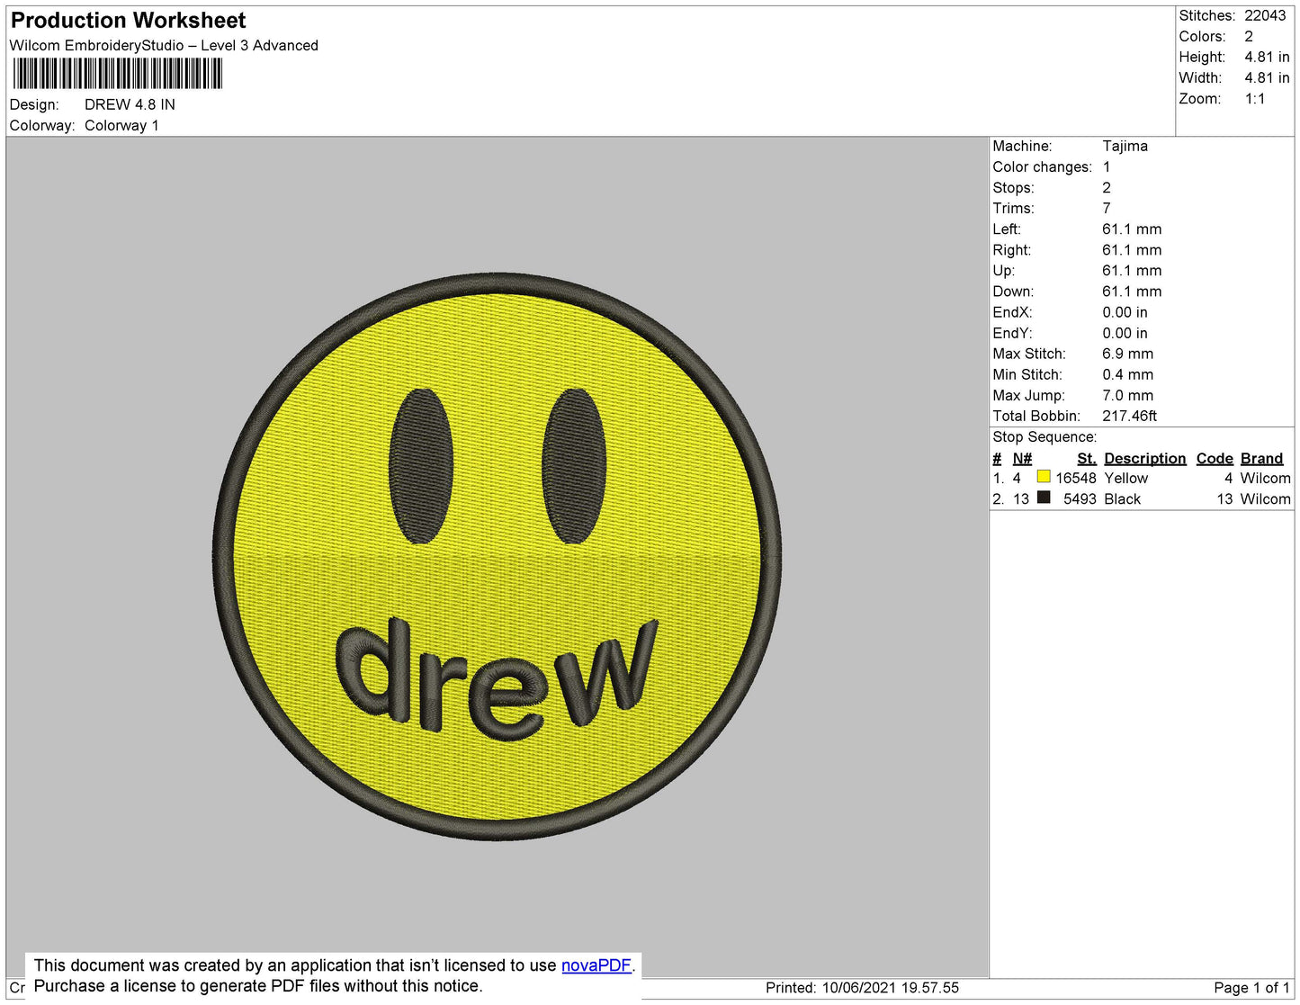Click the 'Brand' column header
The image size is (1300, 1005).
[x=1261, y=458]
